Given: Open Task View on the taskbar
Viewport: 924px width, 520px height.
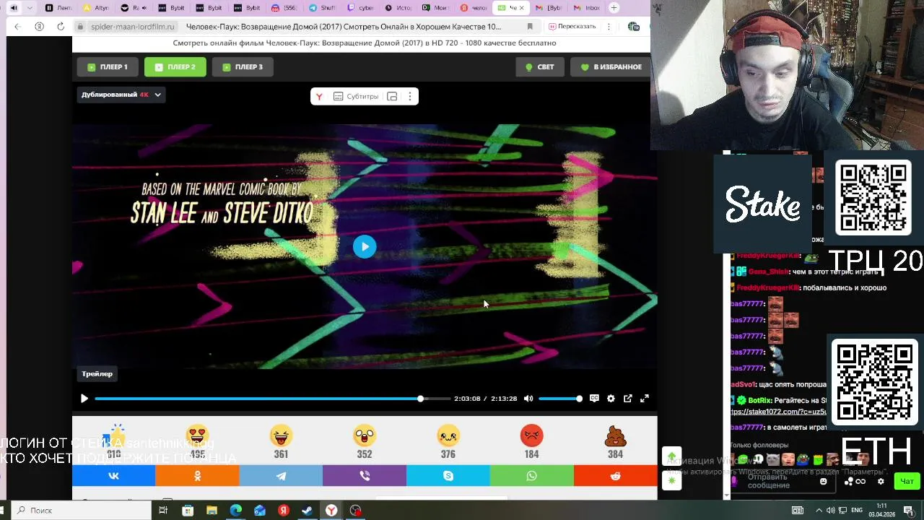Looking at the screenshot, I should click(x=163, y=511).
